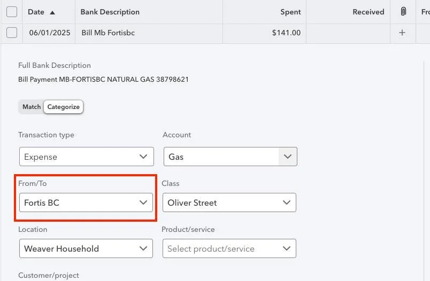Add attachment with the plus icon
This screenshot has width=430, height=281.
click(402, 33)
